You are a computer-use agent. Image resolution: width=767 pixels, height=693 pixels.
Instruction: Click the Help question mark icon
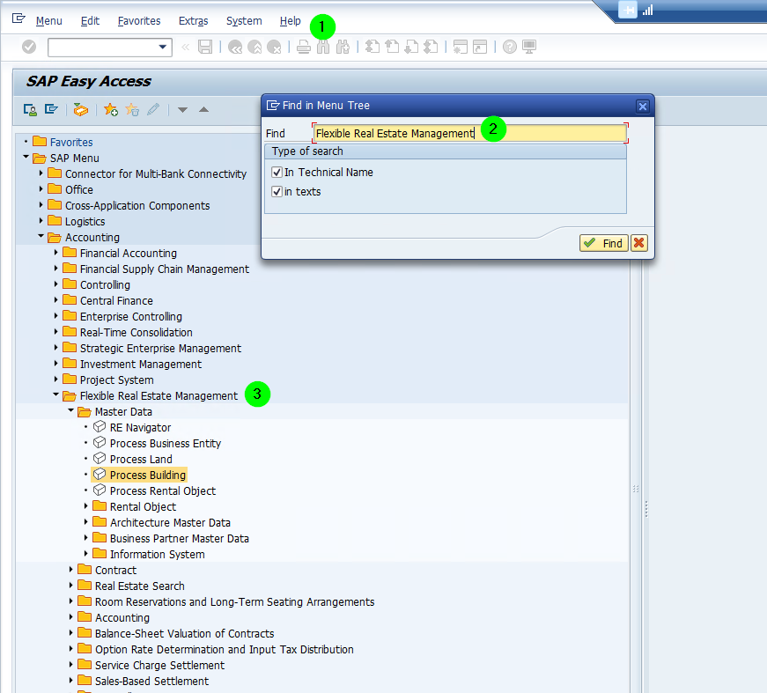click(510, 47)
